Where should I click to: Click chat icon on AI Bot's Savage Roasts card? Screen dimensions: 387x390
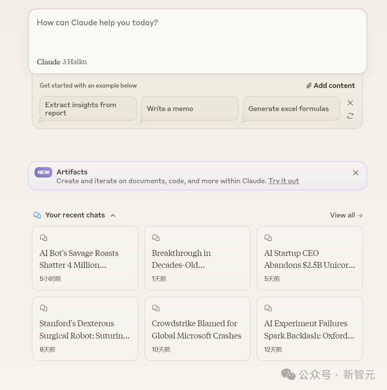tap(43, 237)
